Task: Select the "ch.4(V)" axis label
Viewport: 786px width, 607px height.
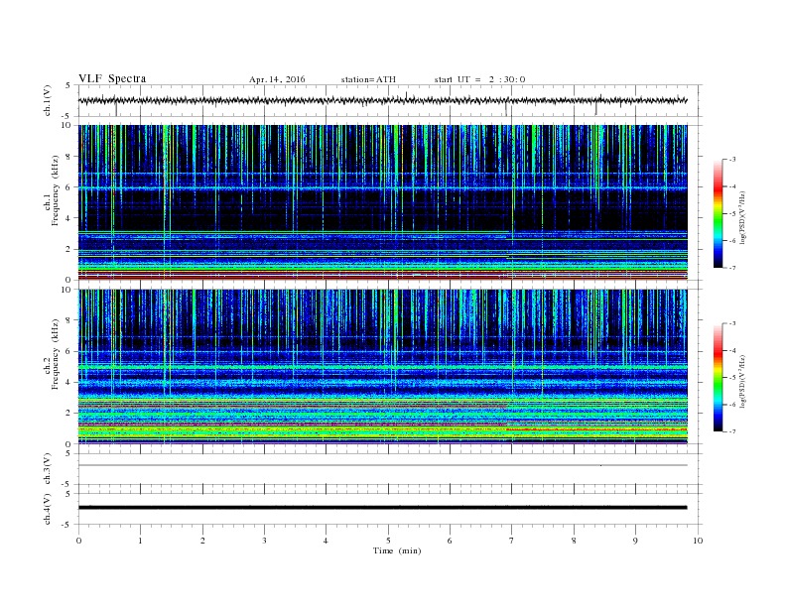Action: pyautogui.click(x=48, y=509)
